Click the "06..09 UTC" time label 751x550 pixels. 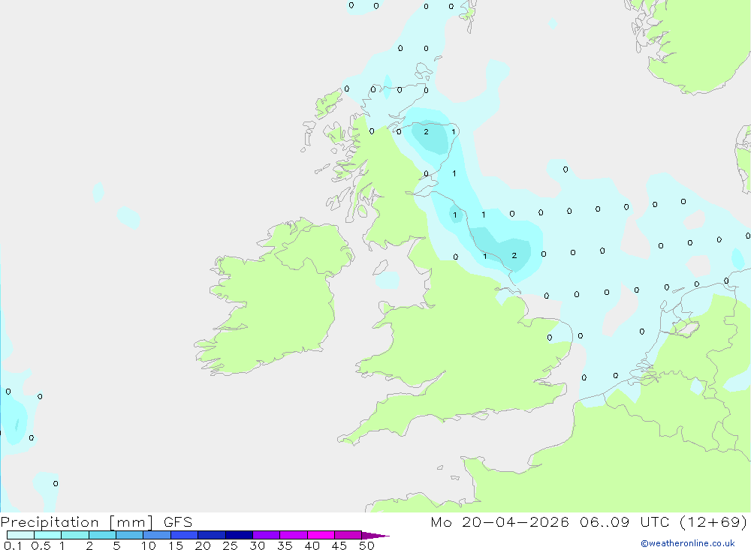click(x=624, y=521)
